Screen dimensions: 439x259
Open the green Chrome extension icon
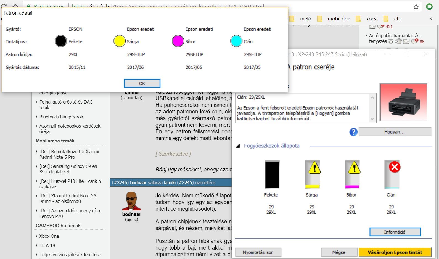pos(429,6)
